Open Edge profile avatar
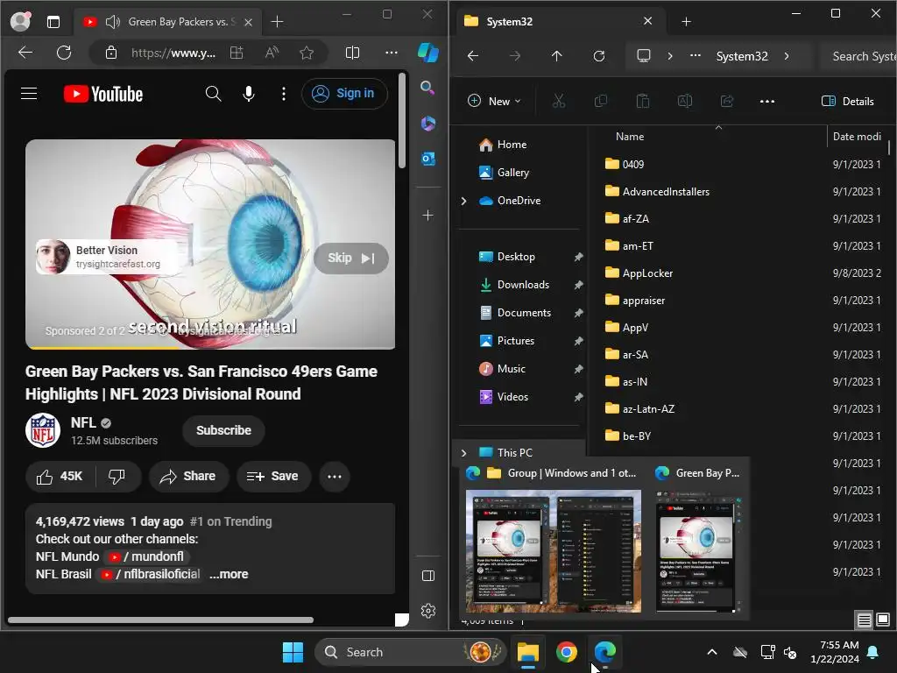The image size is (897, 673). tap(21, 21)
